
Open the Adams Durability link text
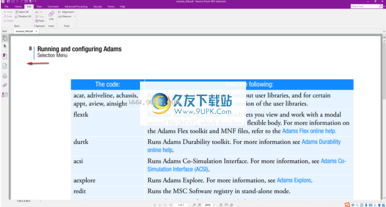[321, 142]
